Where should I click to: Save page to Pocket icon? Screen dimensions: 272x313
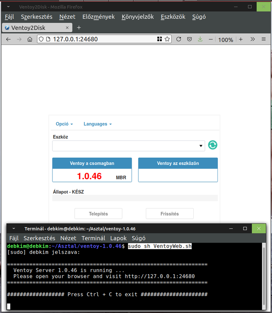[x=189, y=39]
